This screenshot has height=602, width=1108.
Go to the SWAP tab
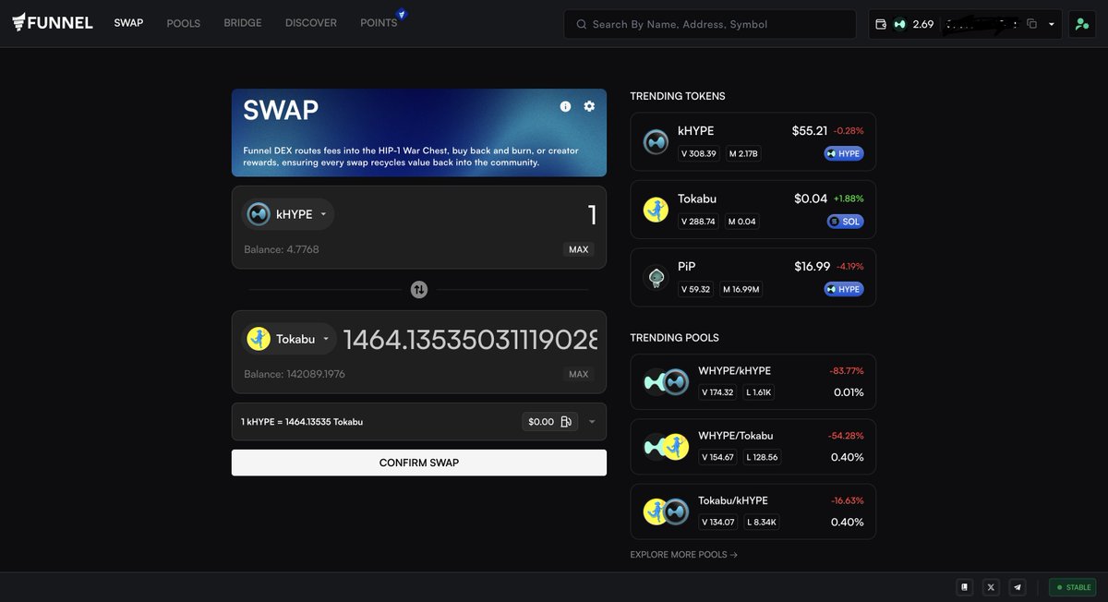[x=128, y=23]
